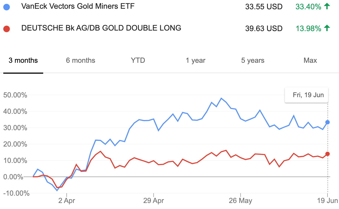Click the 3 months label
Screen dimensions: 339x209
pyautogui.click(x=23, y=60)
